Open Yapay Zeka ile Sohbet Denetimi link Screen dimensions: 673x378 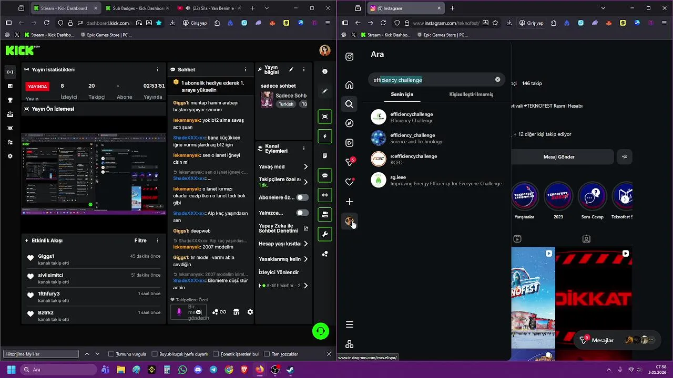(283, 228)
